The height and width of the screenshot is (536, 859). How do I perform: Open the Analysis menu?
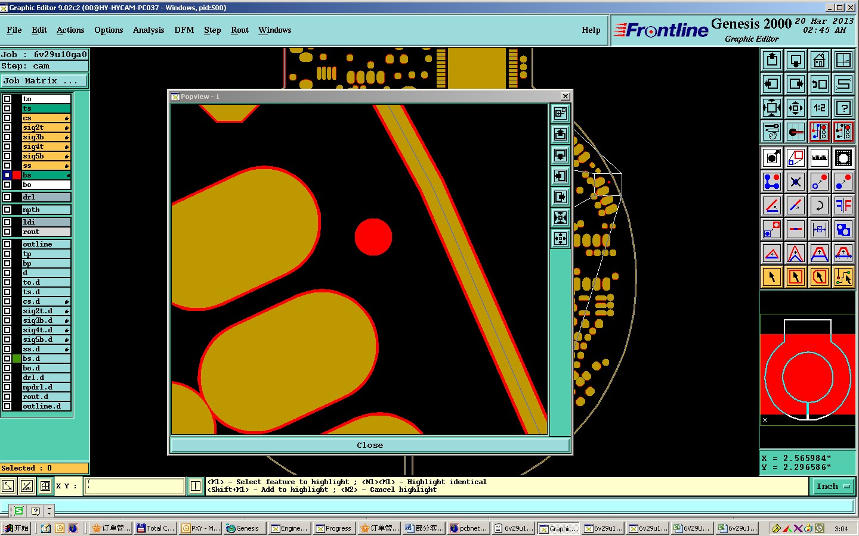click(149, 30)
